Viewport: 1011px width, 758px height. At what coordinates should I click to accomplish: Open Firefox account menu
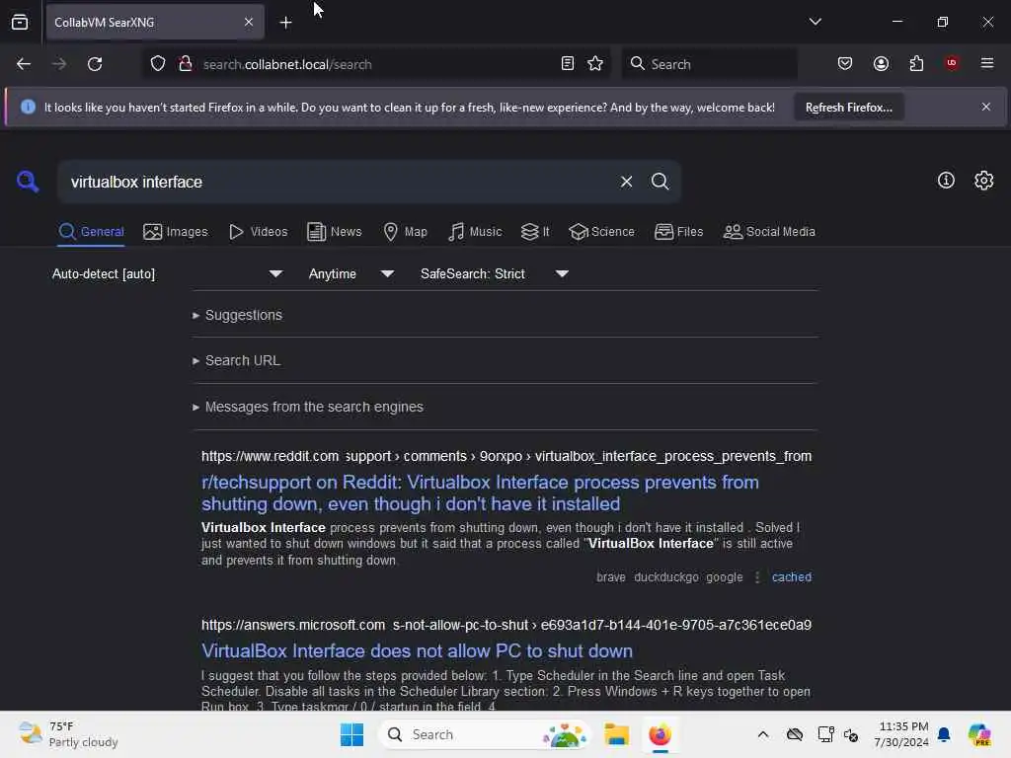881,63
